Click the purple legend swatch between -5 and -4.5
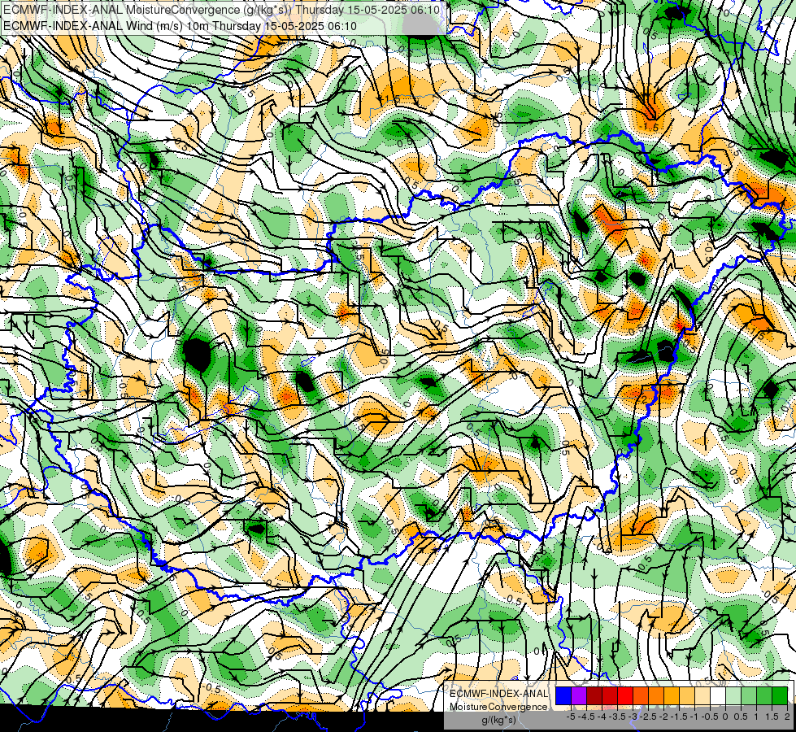Screen dimensions: 796x732 click(x=579, y=695)
